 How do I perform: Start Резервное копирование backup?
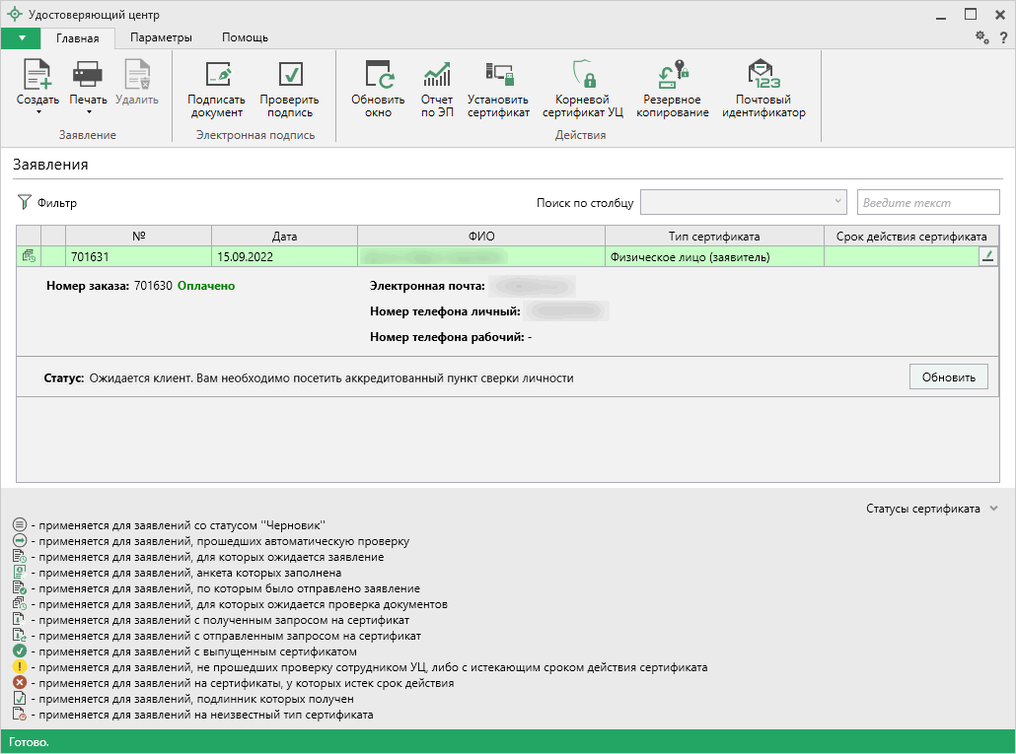(x=672, y=76)
